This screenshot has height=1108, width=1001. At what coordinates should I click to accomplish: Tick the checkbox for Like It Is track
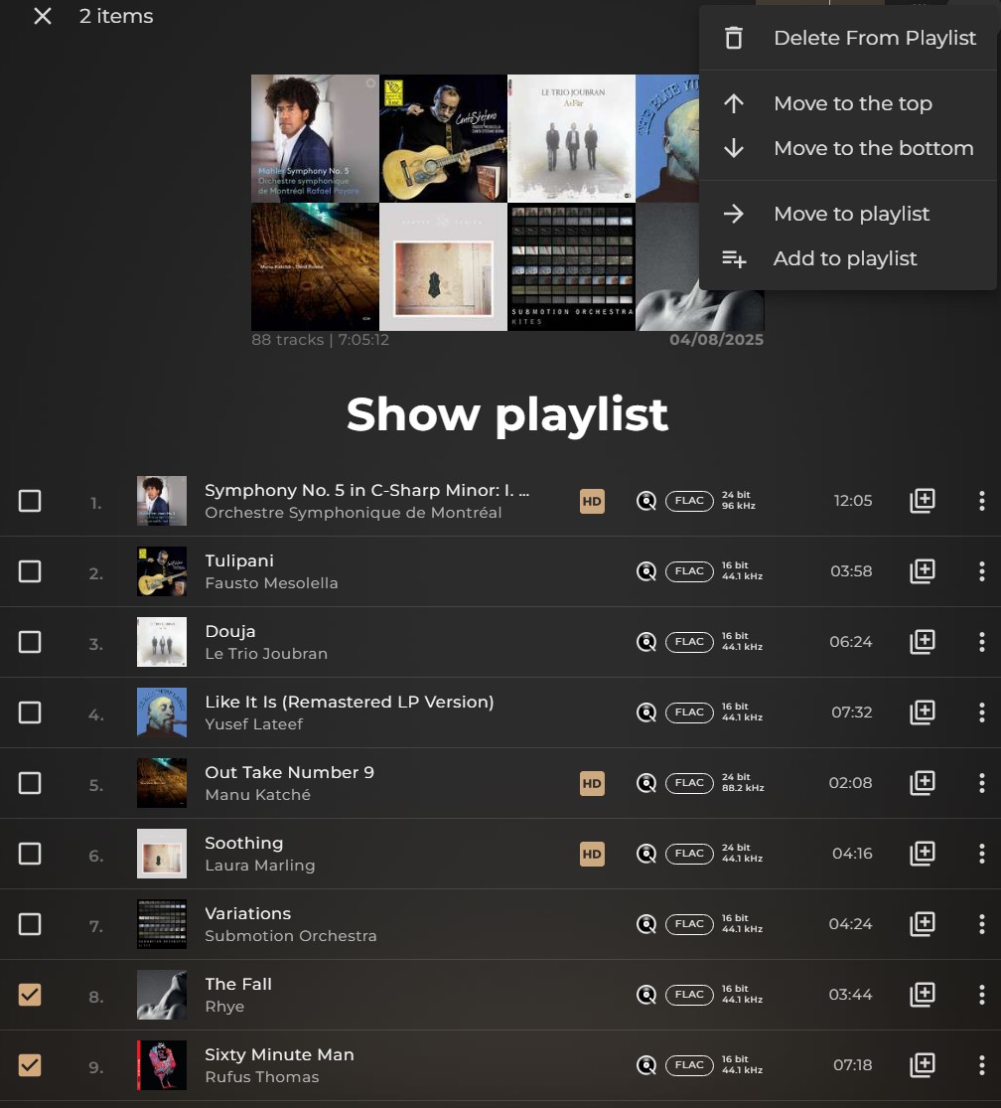tap(30, 712)
